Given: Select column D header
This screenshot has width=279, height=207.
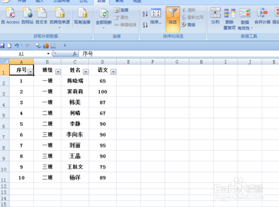Looking at the screenshot, I should click(103, 62).
